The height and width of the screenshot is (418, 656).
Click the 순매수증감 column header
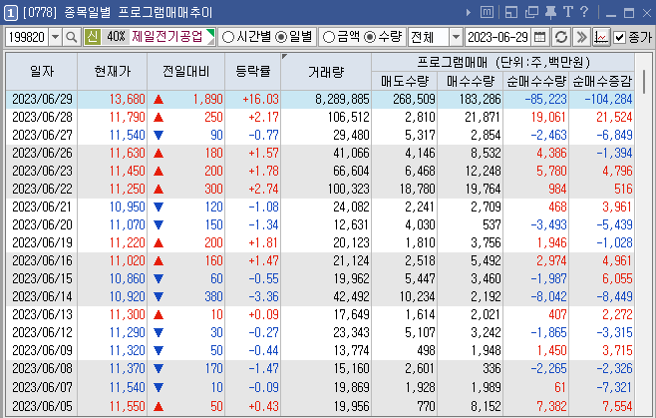pyautogui.click(x=602, y=81)
